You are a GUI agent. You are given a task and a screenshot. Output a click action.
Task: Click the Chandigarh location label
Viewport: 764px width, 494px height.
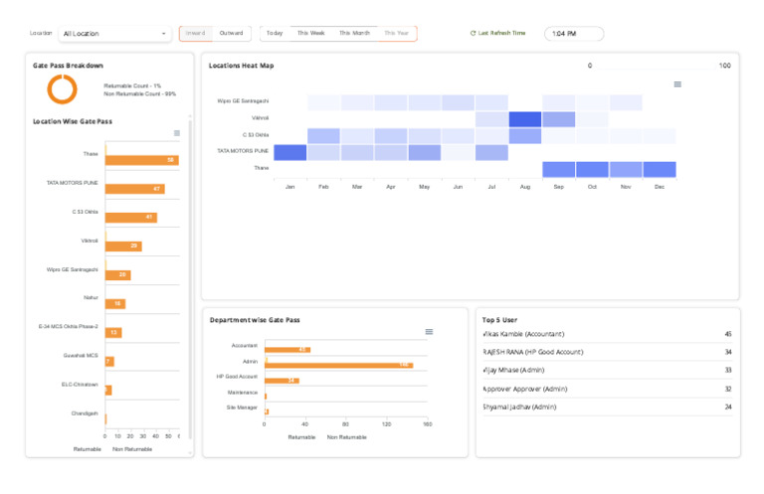tap(85, 413)
